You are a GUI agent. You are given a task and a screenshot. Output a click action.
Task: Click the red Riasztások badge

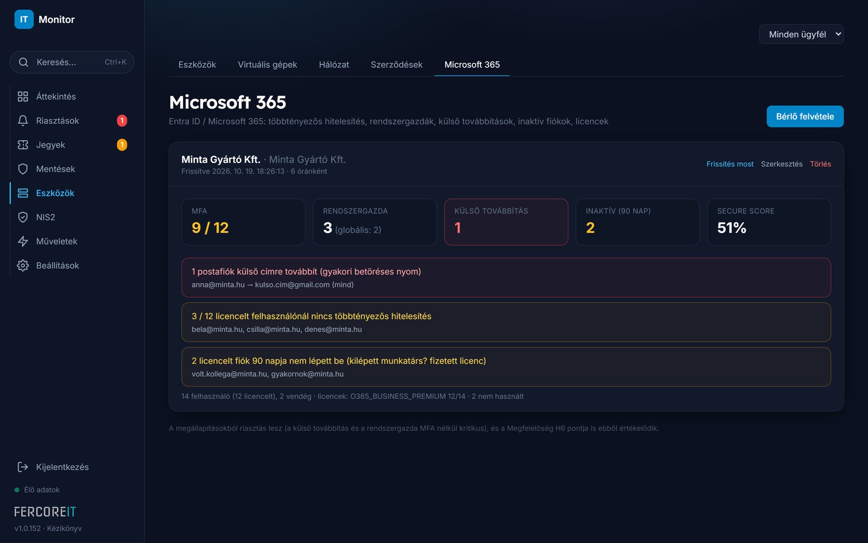(122, 121)
